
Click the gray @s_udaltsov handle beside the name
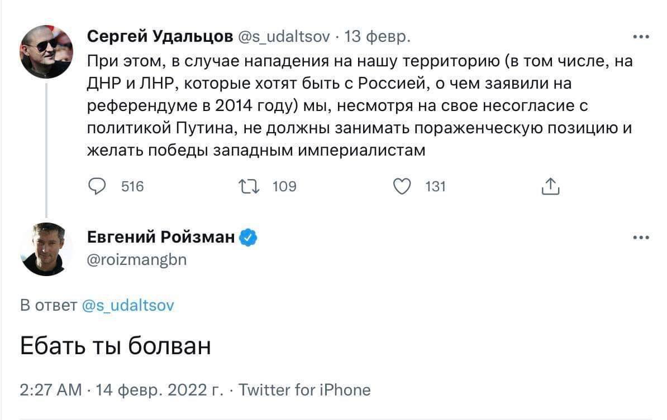(285, 37)
